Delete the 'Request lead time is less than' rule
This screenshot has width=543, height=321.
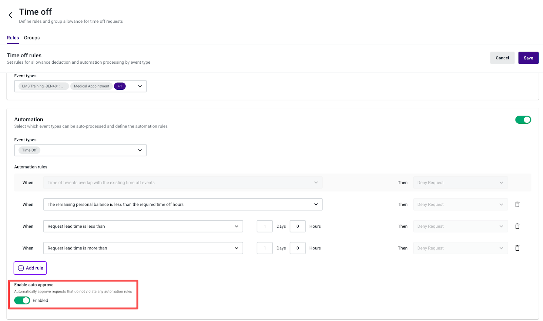(x=517, y=226)
